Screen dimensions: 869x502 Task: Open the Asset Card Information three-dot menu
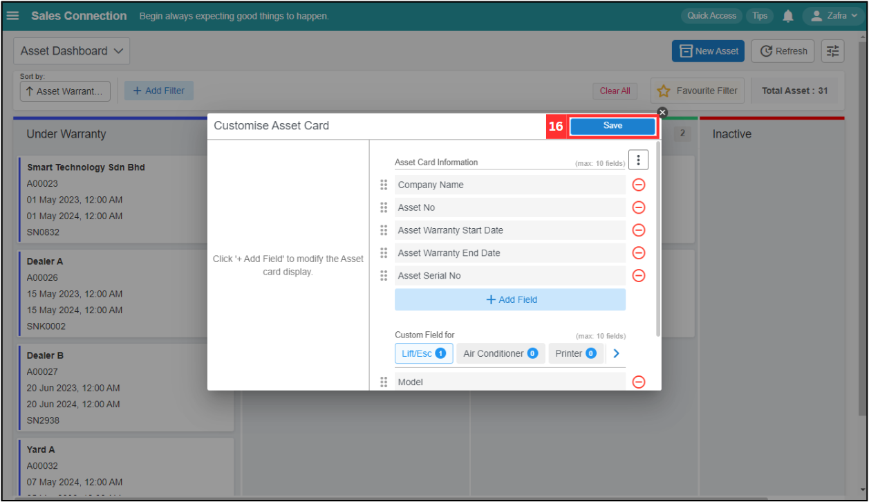(x=638, y=160)
